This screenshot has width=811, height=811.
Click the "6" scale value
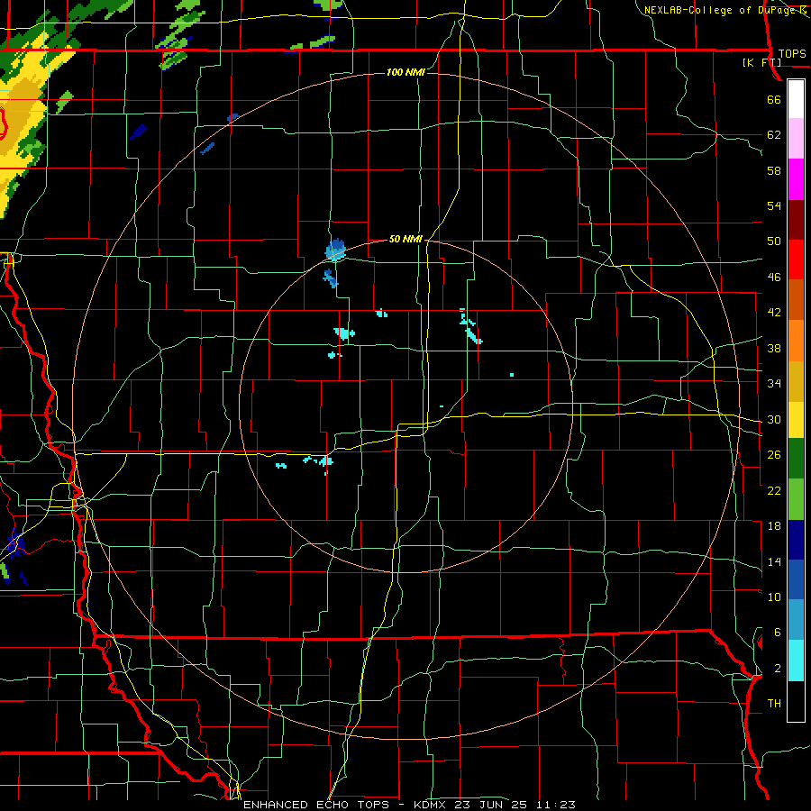pos(778,633)
